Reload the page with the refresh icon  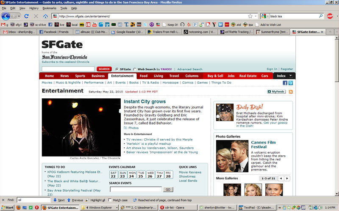[26, 16]
